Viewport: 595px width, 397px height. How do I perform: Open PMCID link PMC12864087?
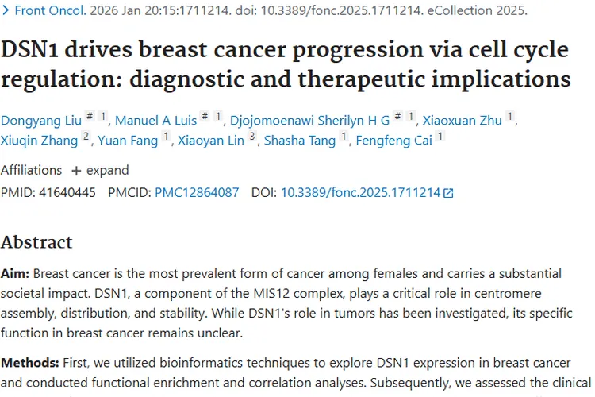(196, 192)
